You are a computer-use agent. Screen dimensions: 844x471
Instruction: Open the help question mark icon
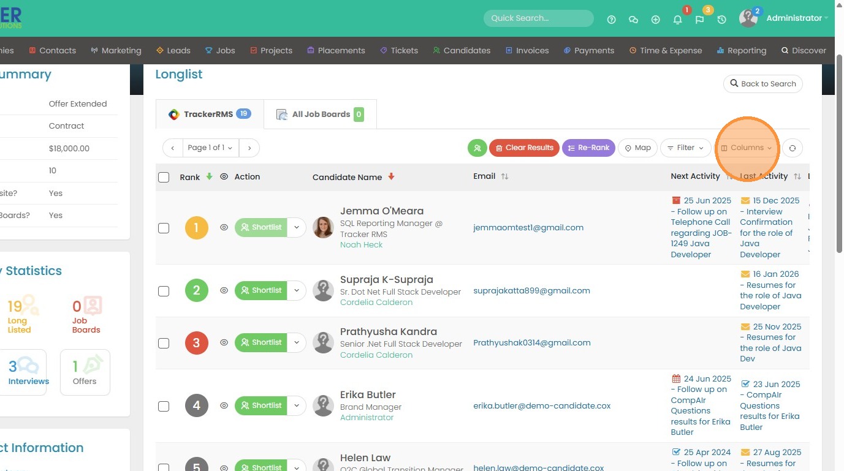coord(611,19)
